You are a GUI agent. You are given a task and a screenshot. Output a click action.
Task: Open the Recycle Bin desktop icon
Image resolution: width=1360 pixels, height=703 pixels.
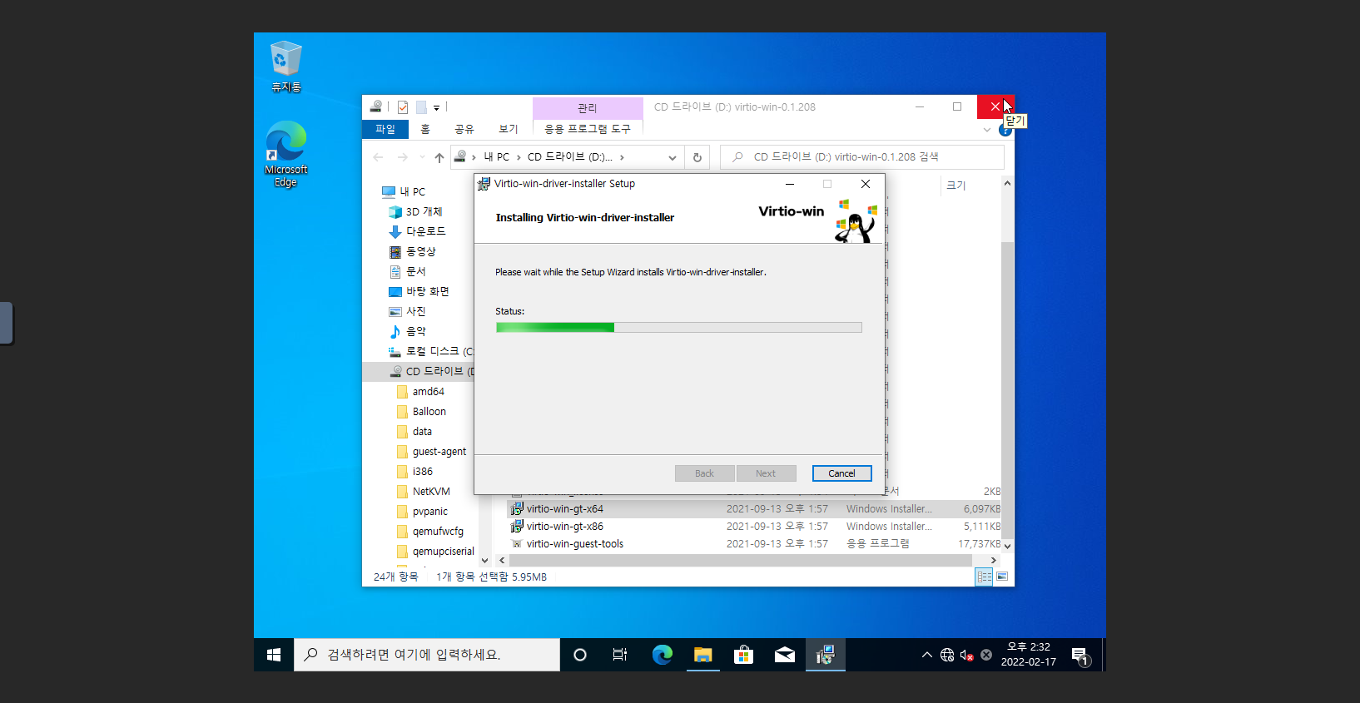click(285, 67)
